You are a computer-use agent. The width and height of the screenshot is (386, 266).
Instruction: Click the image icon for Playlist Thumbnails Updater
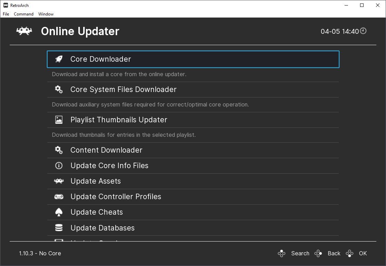click(x=59, y=120)
